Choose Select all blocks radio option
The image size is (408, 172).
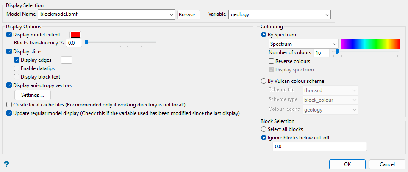click(x=264, y=129)
